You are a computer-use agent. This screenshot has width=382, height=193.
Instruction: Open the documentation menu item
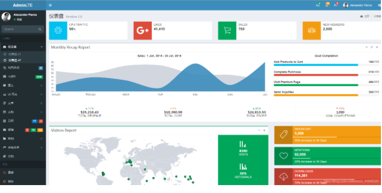click(23, 156)
